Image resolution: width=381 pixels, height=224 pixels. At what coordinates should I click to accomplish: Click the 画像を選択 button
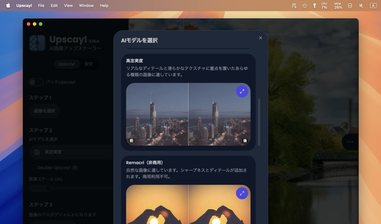45,111
